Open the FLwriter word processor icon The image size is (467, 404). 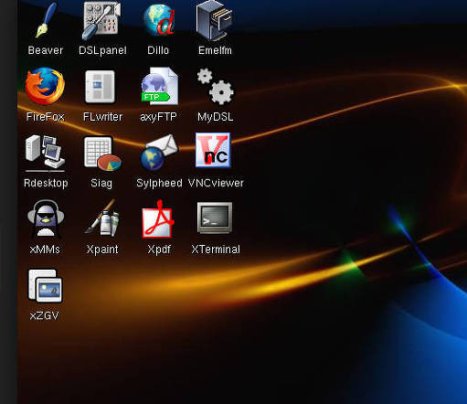[101, 87]
